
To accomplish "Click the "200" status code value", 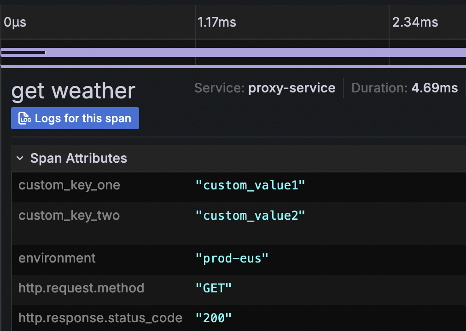I will [x=214, y=318].
